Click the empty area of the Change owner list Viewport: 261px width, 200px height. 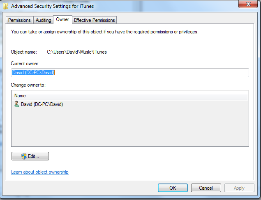pos(130,128)
